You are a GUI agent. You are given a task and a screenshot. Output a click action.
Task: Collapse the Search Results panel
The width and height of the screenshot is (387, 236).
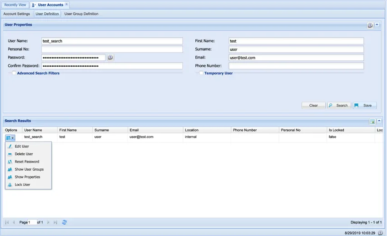[379, 121]
